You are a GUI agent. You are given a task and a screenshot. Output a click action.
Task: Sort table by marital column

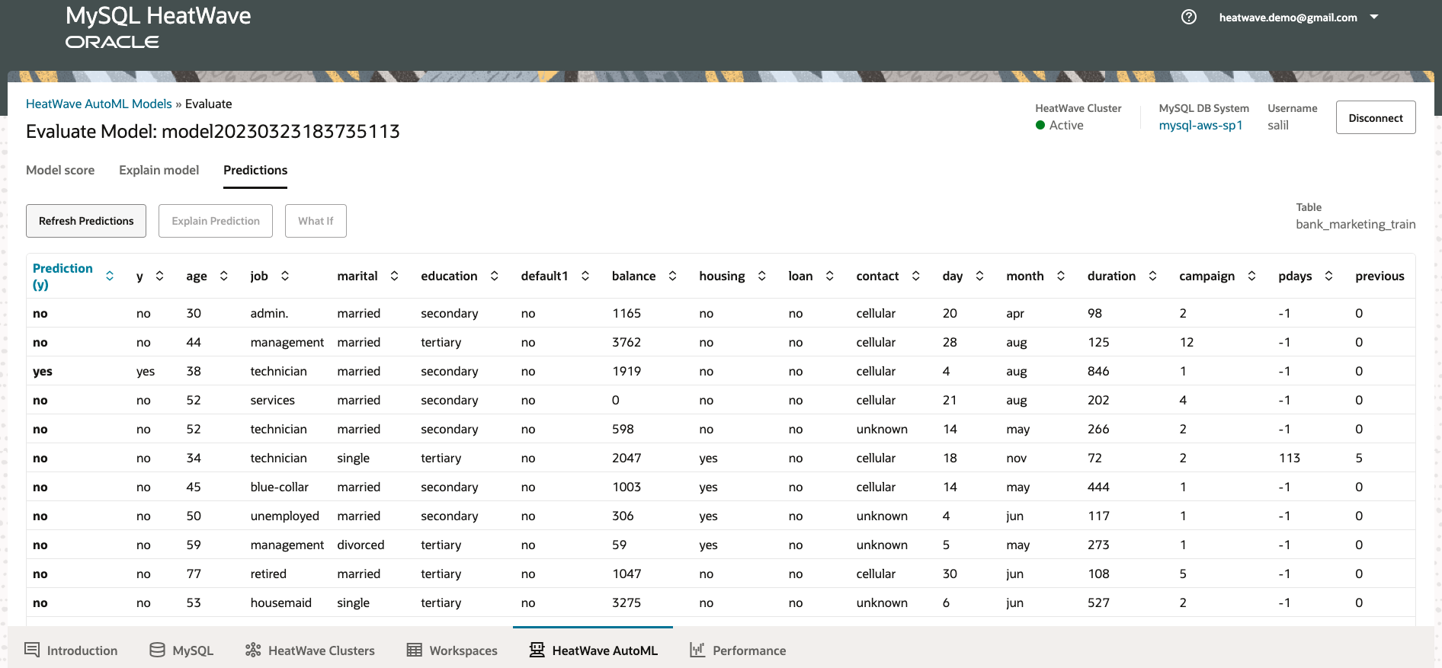tap(395, 276)
